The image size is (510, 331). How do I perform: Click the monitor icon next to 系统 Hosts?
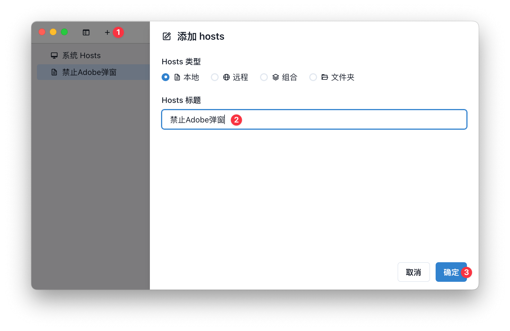point(54,55)
